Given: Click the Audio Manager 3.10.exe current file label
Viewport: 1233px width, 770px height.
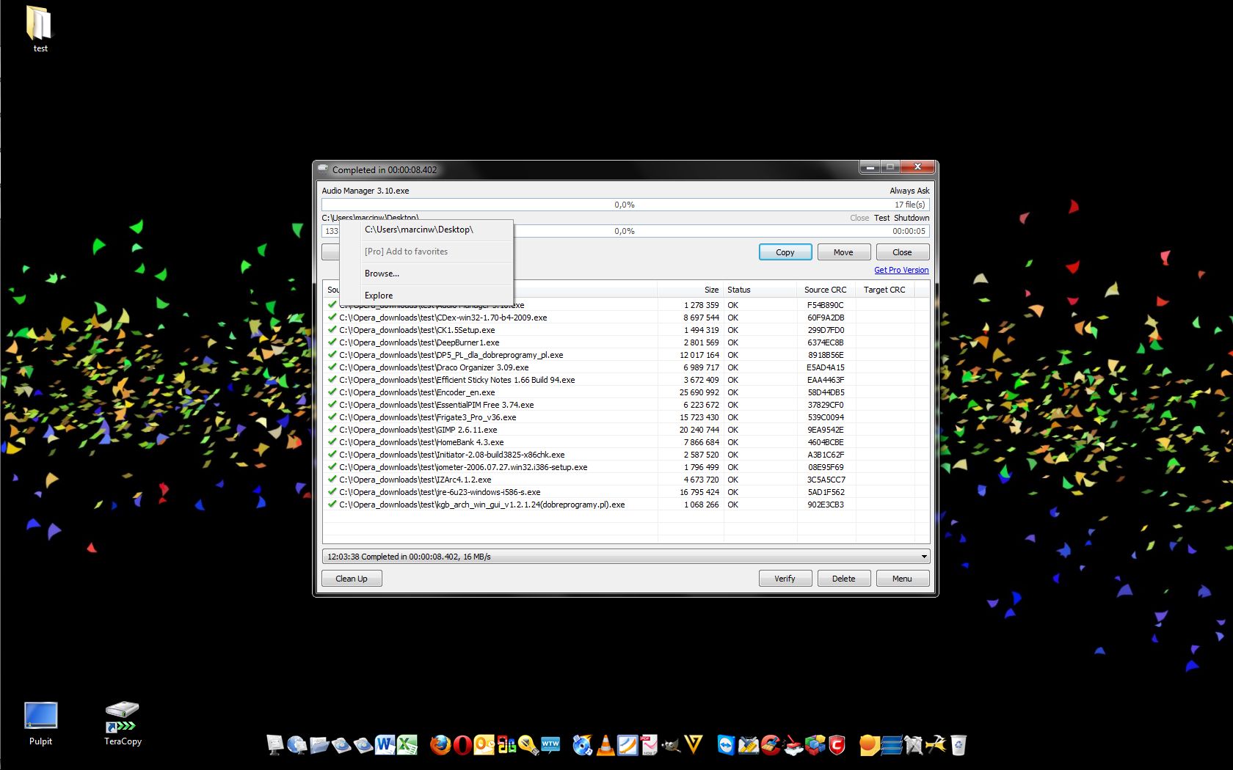Looking at the screenshot, I should [x=365, y=191].
